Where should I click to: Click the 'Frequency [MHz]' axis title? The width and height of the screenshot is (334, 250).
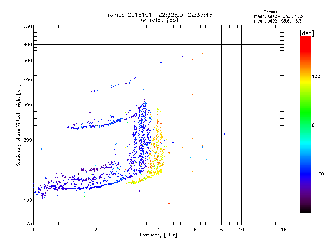point(158,235)
